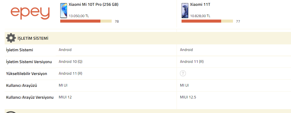Open Xiaomi Mi 10T Pro (256 GB) link

point(94,5)
